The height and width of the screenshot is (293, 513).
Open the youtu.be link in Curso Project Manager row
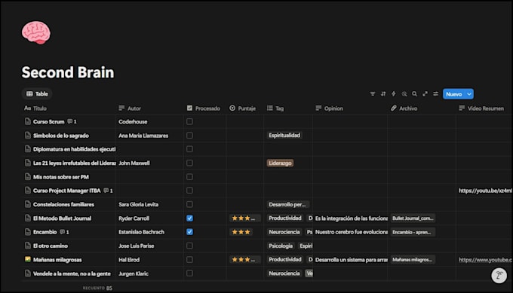pyautogui.click(x=485, y=191)
